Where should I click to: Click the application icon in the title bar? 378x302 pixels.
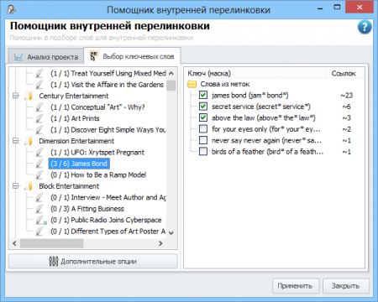tap(11, 9)
